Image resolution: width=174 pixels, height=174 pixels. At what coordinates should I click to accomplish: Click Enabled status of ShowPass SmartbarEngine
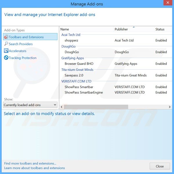point(161,93)
